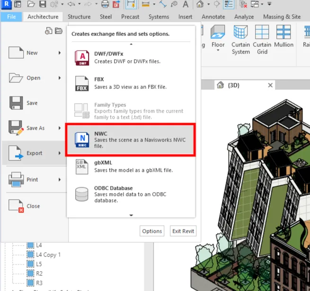The image size is (310, 291).
Task: Open the Structure ribbon tab
Action: pyautogui.click(x=79, y=17)
